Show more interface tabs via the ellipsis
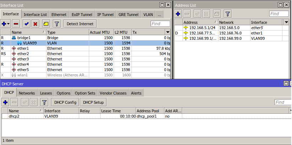 pos(159,15)
